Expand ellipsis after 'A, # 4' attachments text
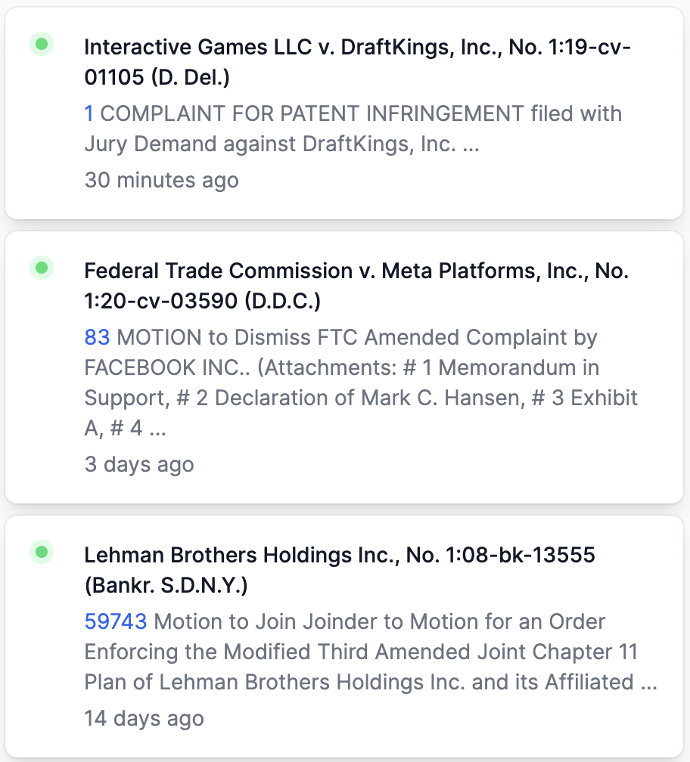Screen dimensions: 690x762 tap(157, 429)
